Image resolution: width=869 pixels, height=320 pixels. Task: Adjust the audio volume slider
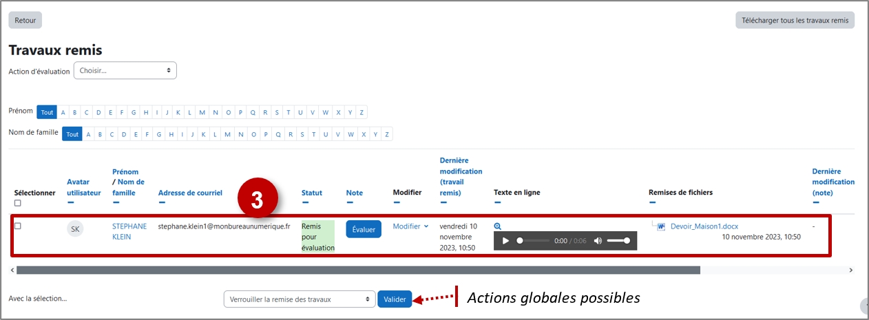click(618, 241)
